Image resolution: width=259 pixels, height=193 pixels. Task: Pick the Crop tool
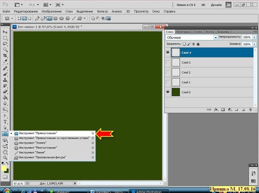click(5, 55)
